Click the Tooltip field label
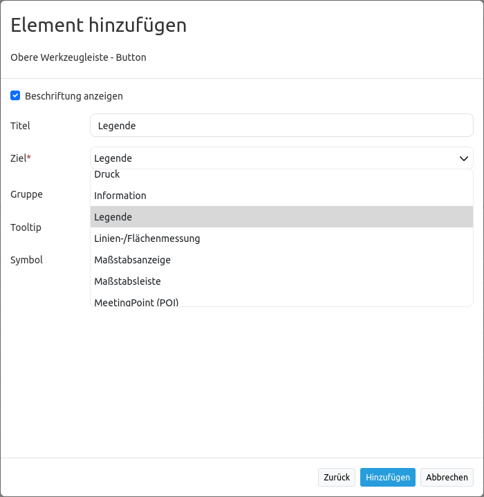This screenshot has height=497, width=484. [26, 227]
